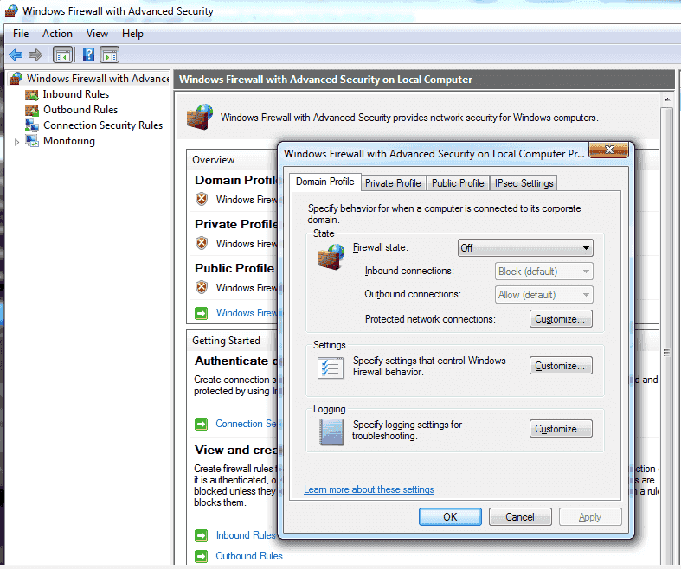Select Inbound Rules in the tree
This screenshot has width=681, height=569.
point(76,94)
